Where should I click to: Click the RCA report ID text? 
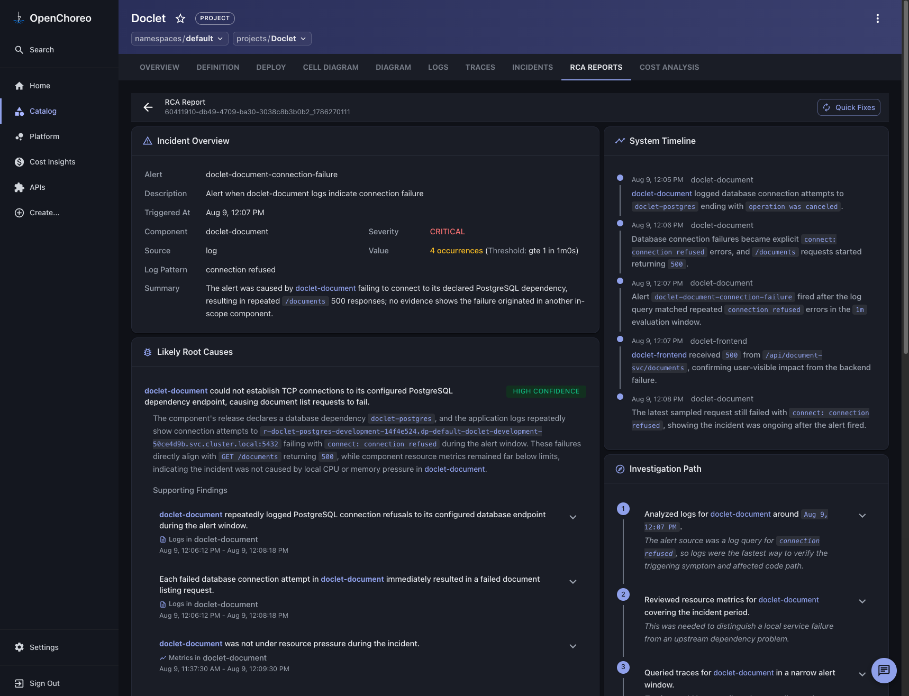click(257, 112)
